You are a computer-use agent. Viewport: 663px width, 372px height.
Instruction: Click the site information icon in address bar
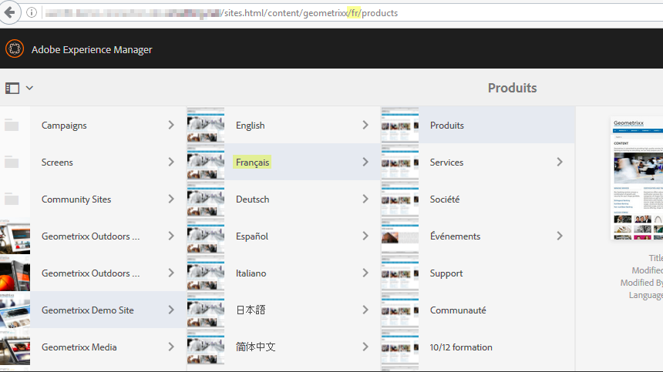coord(32,12)
